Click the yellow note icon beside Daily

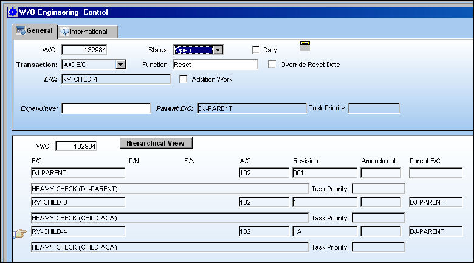click(x=305, y=46)
